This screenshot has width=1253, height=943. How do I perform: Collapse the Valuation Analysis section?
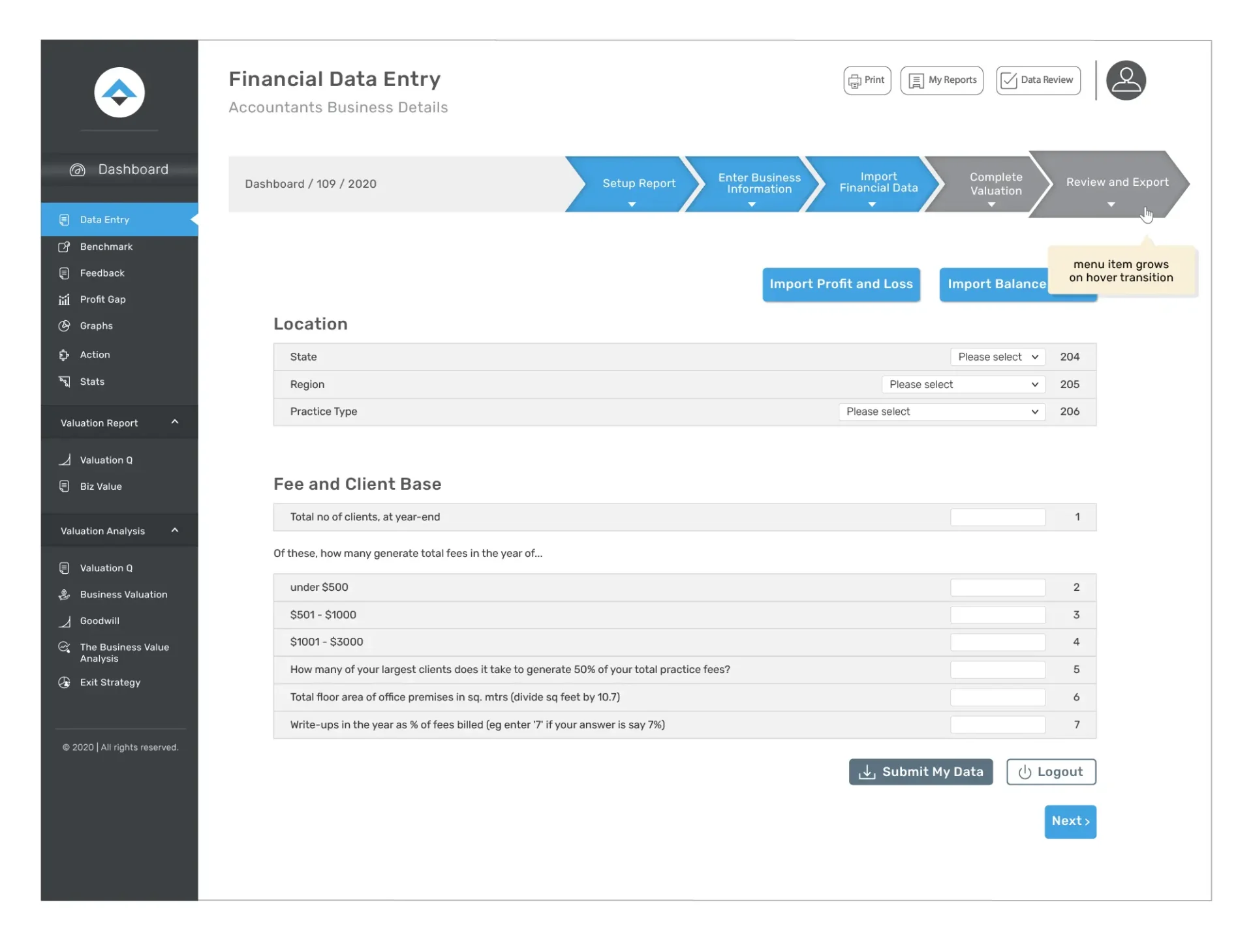point(174,531)
